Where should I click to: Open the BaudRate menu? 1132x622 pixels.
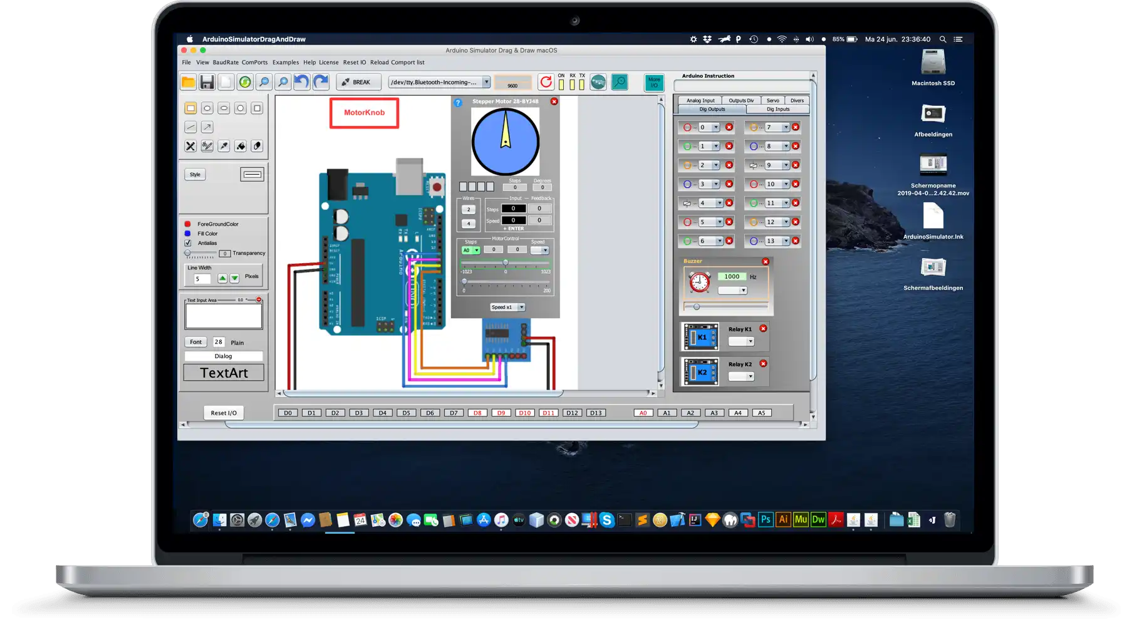click(x=226, y=62)
